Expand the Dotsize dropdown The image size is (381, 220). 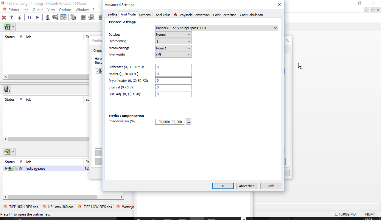coord(173,35)
